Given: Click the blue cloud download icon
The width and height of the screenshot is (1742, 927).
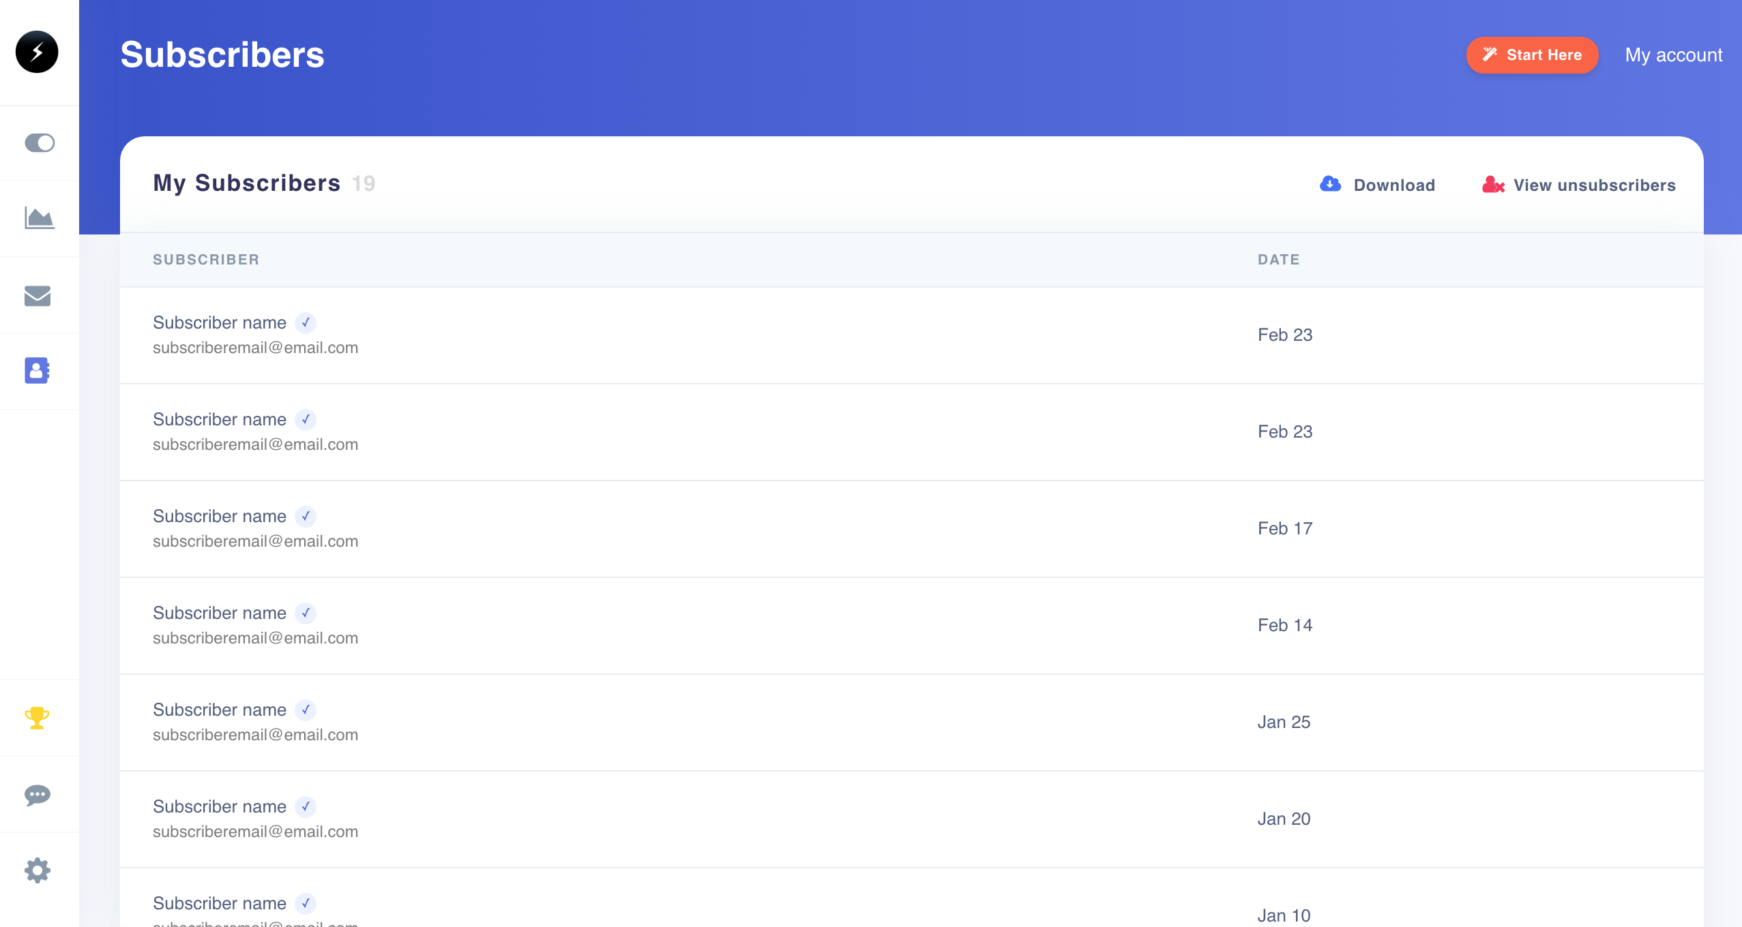Looking at the screenshot, I should point(1330,184).
